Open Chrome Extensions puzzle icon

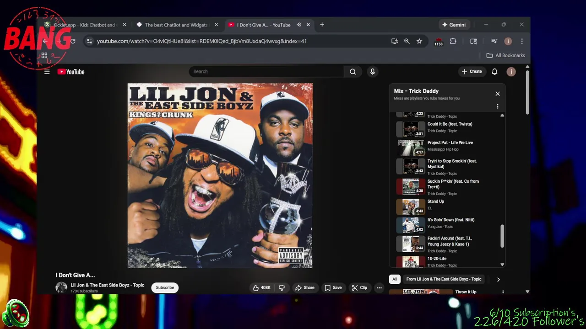(453, 41)
